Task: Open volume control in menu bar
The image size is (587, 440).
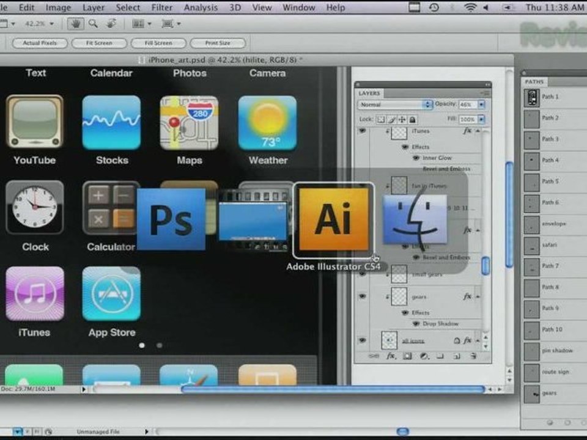Action: point(486,7)
